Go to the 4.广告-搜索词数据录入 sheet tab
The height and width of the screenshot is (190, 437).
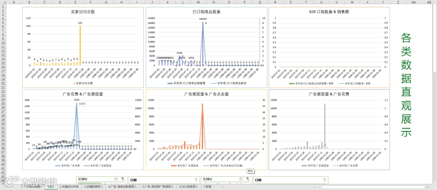(123, 187)
